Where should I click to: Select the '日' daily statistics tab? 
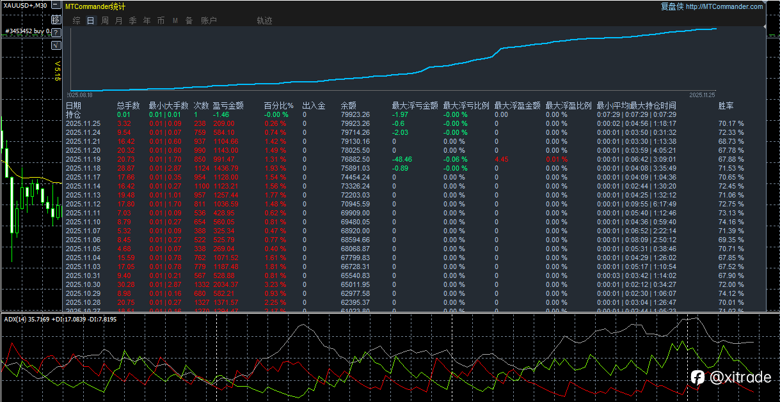pyautogui.click(x=90, y=20)
